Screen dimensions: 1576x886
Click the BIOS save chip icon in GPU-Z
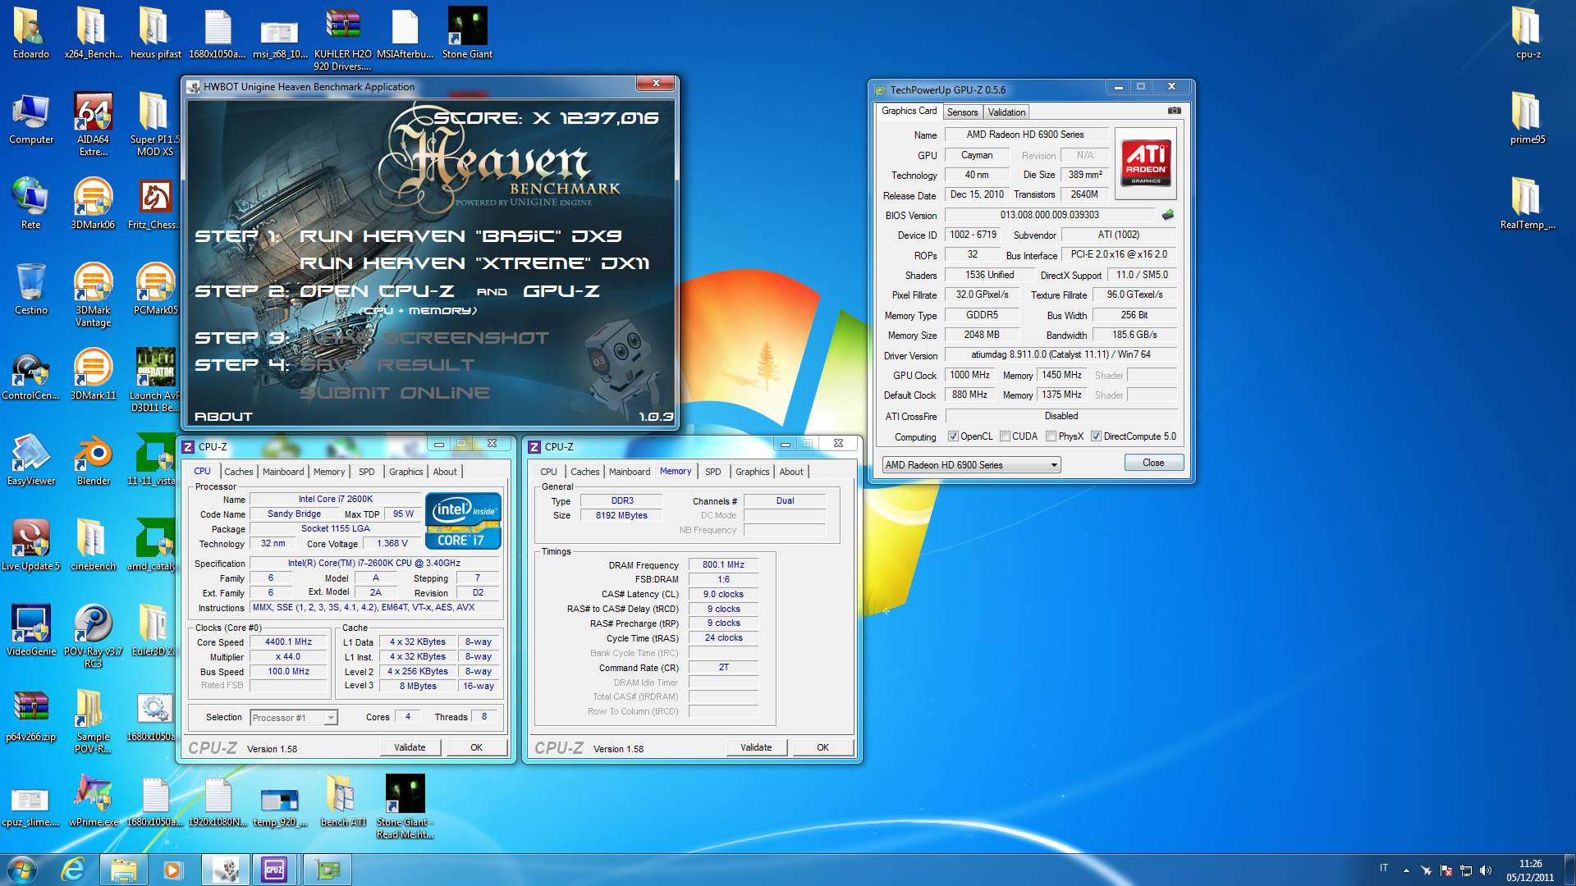coord(1168,215)
